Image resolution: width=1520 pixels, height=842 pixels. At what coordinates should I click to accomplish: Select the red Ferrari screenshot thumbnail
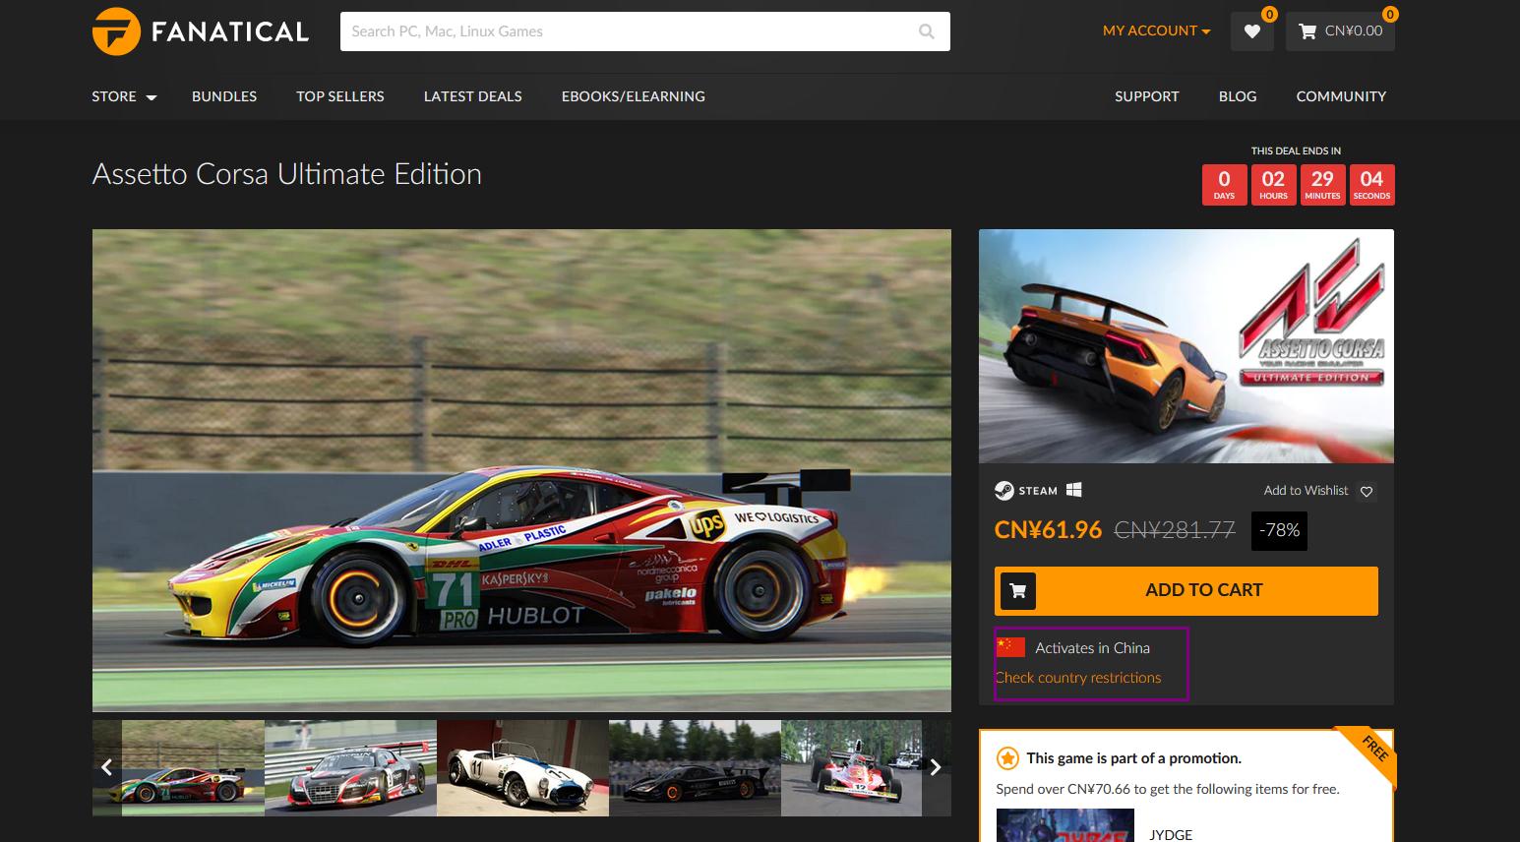pos(193,767)
